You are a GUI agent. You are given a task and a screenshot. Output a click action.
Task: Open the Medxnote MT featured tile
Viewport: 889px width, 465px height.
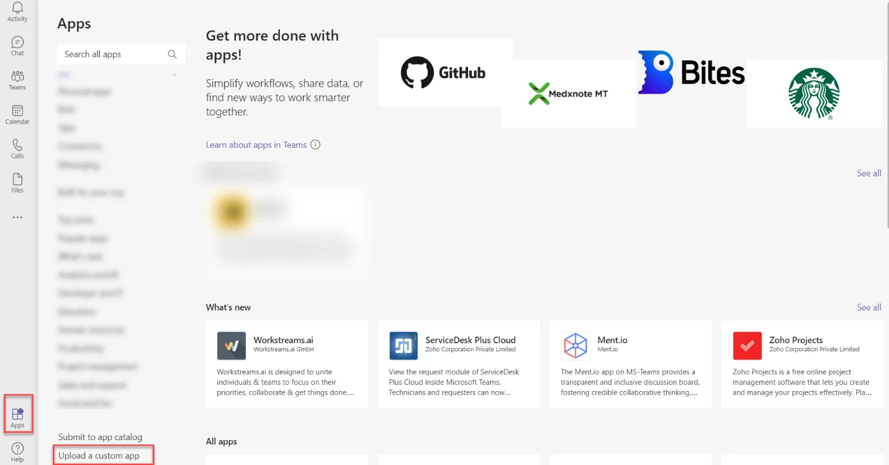coord(568,94)
